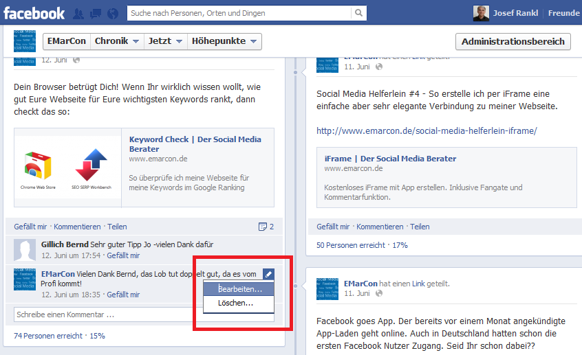
Task: Click timestamp 12. Juni um 17:54
Action: click(71, 255)
